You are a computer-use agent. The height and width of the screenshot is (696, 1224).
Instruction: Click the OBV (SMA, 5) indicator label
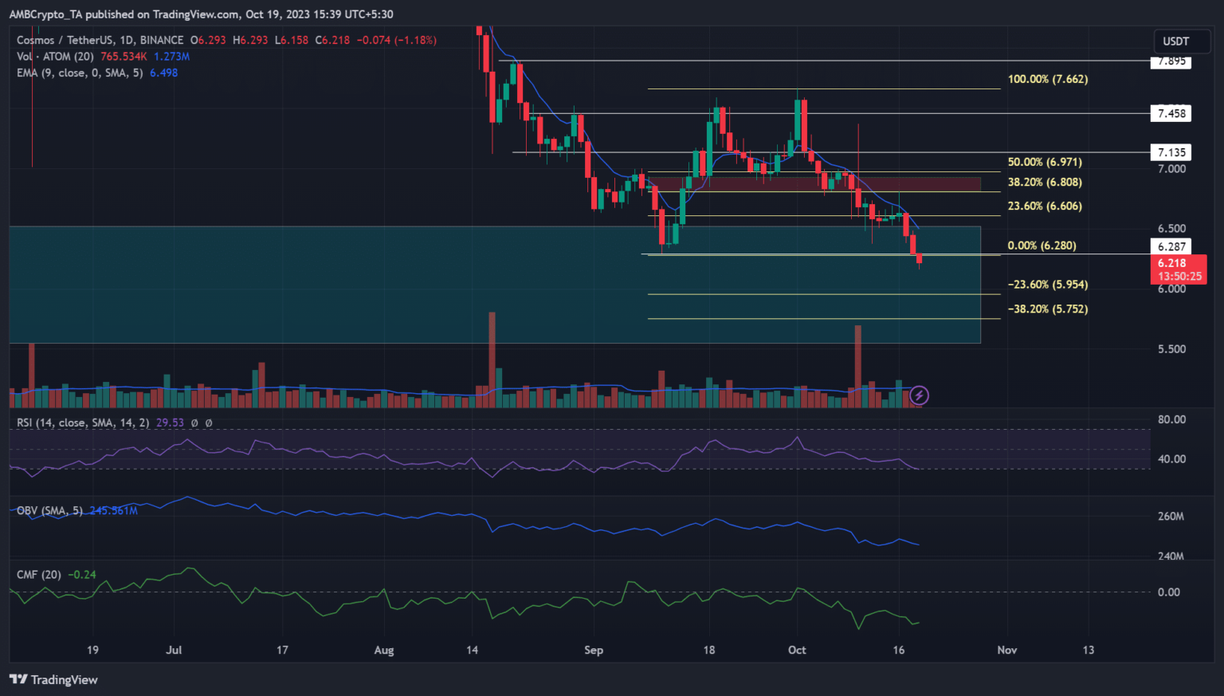(49, 510)
